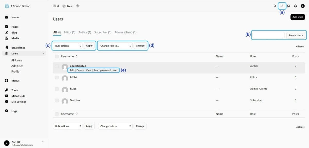
Task: Open the top Bulk actions dropdown
Action: tap(68, 46)
